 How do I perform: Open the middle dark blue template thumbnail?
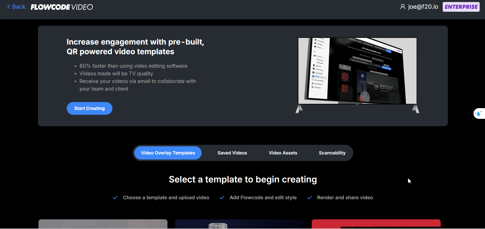pyautogui.click(x=240, y=224)
